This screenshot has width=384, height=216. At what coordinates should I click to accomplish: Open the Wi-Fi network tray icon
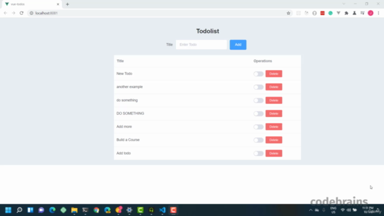pyautogui.click(x=343, y=210)
